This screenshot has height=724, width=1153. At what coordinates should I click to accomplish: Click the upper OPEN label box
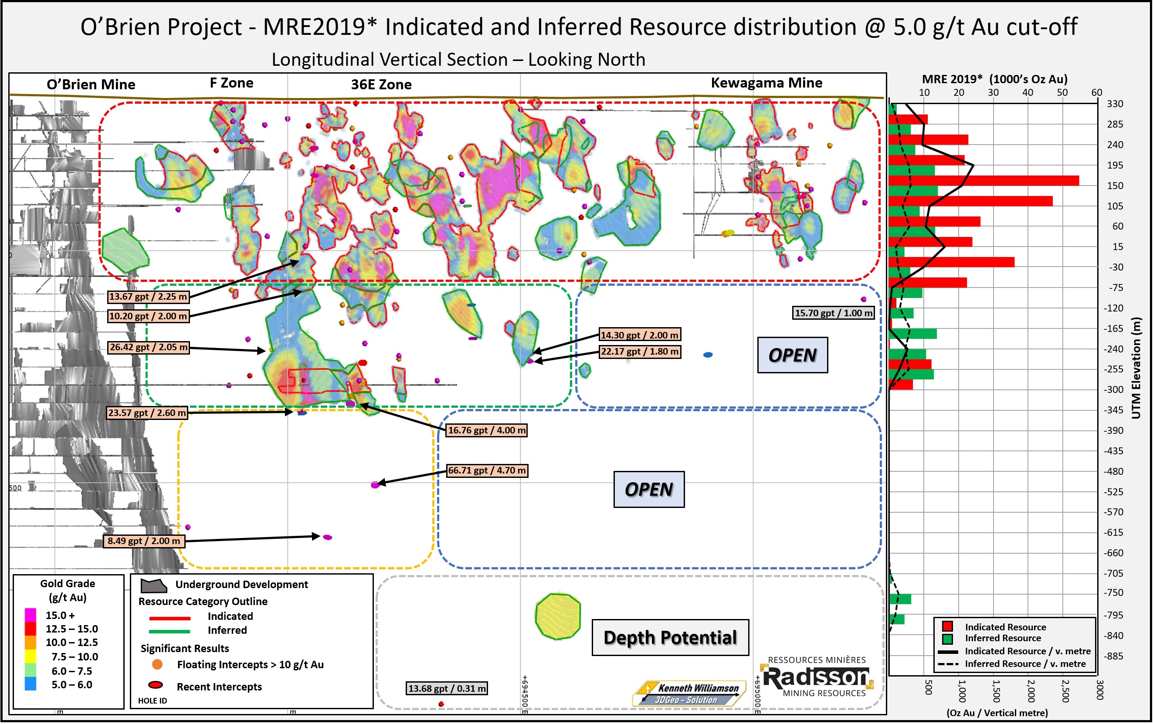[x=793, y=355]
